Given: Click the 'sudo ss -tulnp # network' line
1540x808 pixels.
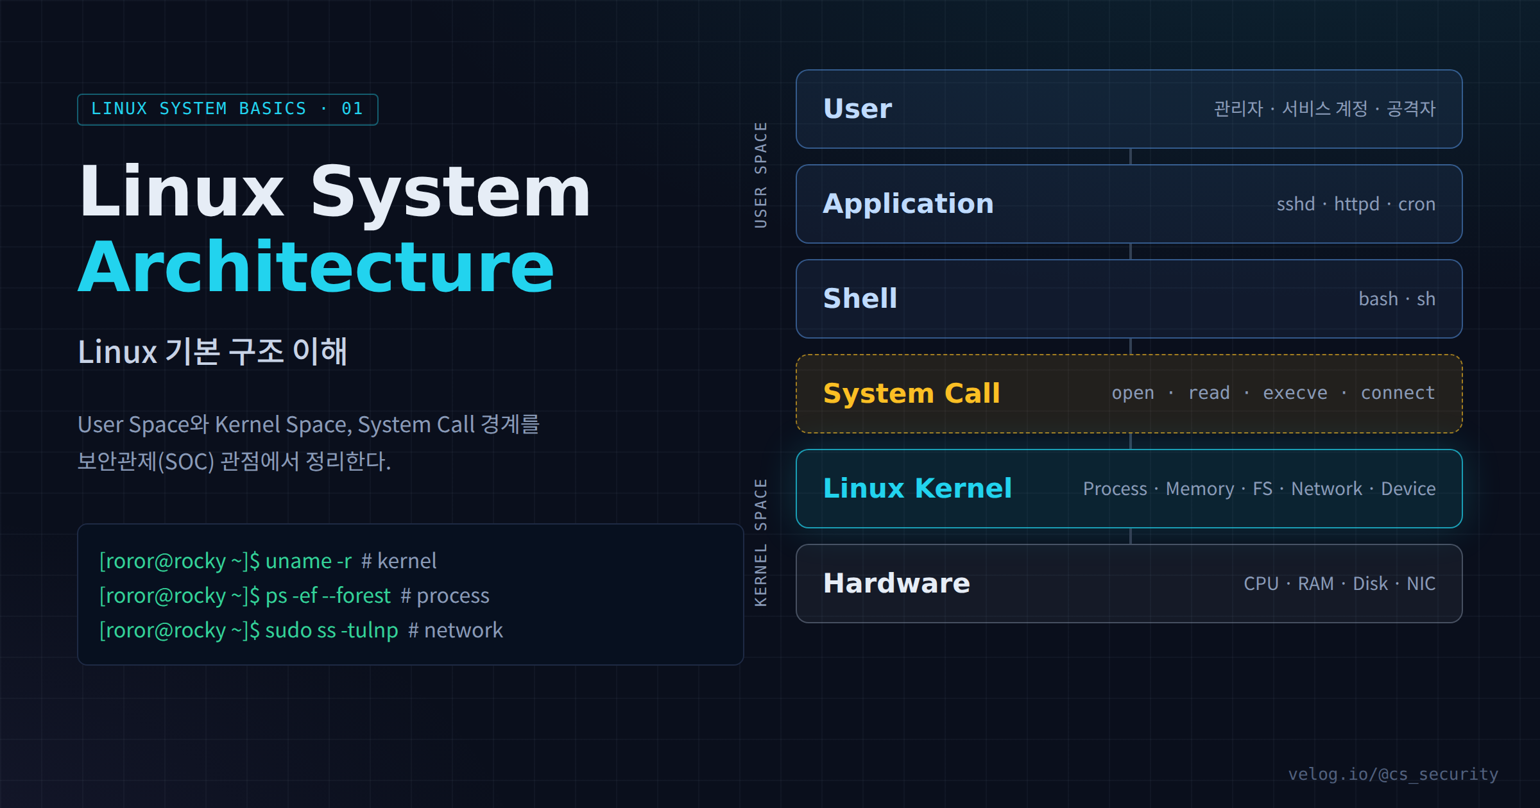Looking at the screenshot, I should coord(301,630).
